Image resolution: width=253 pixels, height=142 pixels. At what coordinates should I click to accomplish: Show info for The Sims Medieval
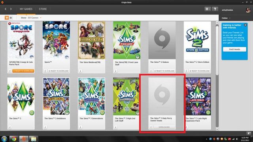[81, 71]
